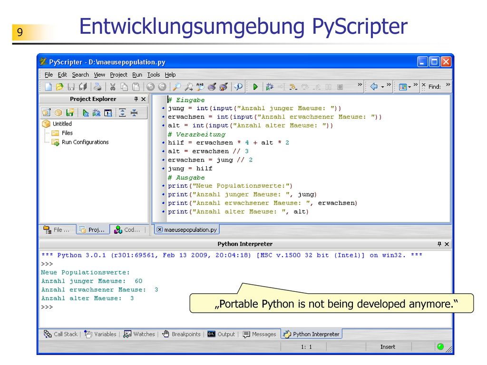This screenshot has height=365, width=487.
Task: Pin the Project Explorer panel
Action: click(136, 99)
